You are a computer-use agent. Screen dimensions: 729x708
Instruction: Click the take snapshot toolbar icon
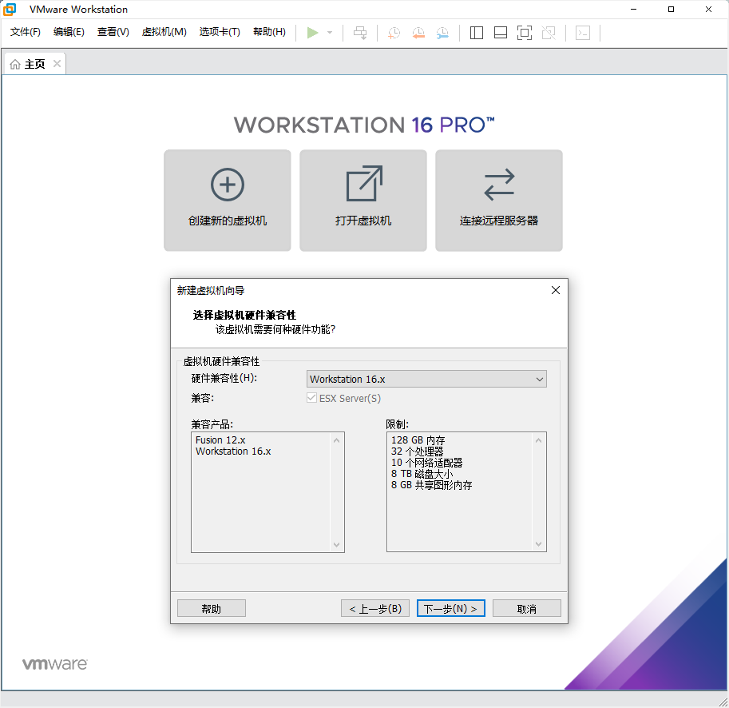tap(394, 33)
